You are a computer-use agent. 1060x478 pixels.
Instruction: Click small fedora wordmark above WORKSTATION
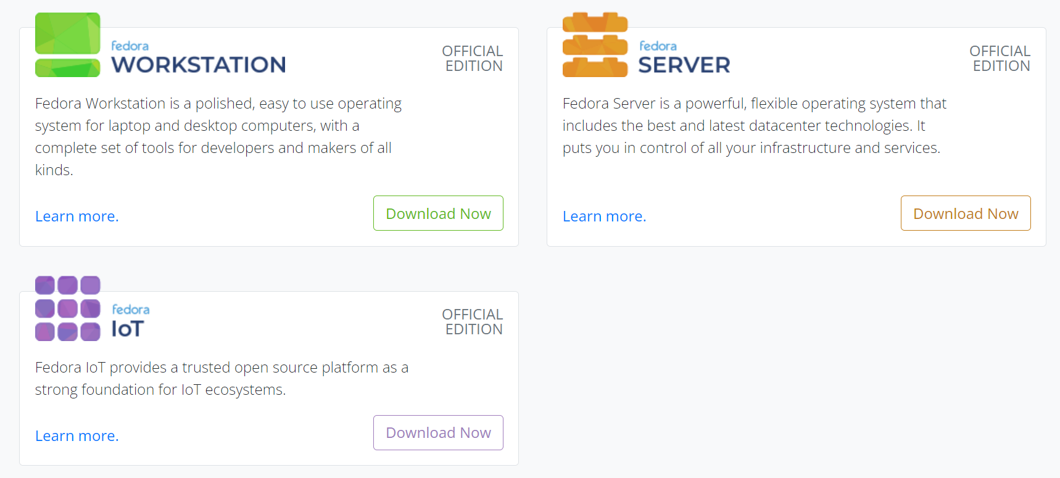tap(130, 46)
